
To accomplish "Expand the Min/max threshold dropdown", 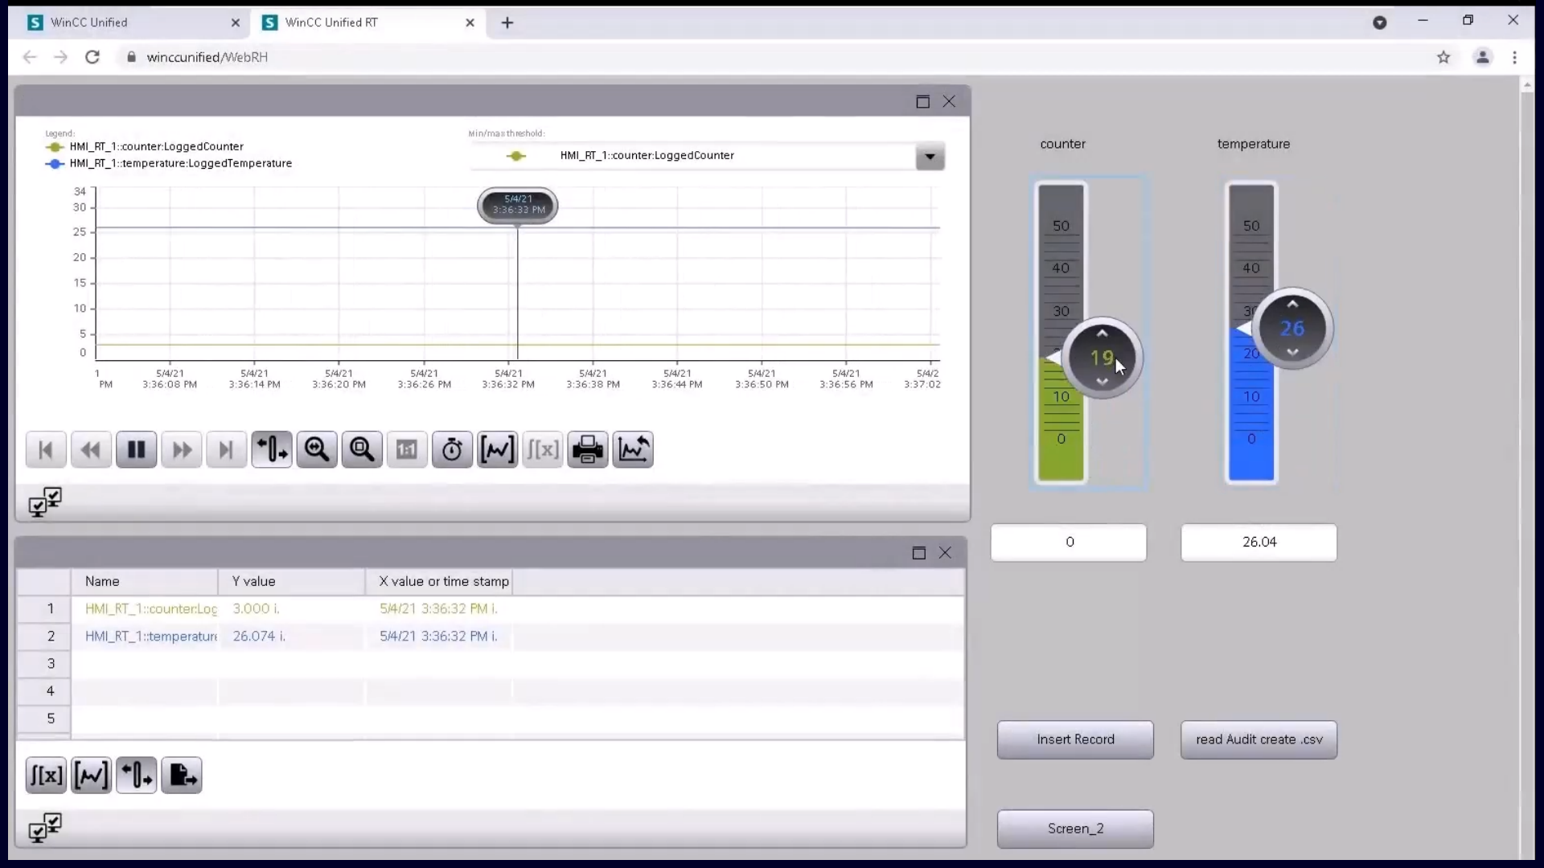I will (x=930, y=157).
